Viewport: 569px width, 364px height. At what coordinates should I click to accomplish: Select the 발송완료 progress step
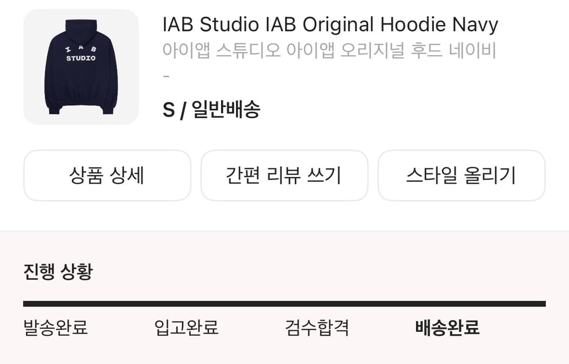[x=56, y=328]
